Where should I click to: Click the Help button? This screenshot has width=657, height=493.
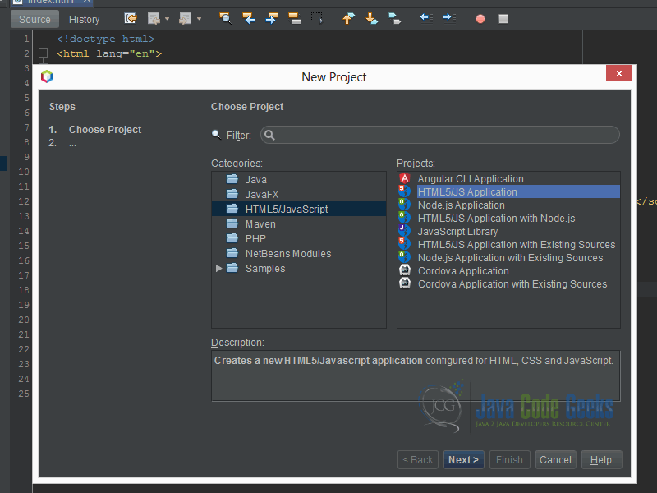click(x=601, y=460)
